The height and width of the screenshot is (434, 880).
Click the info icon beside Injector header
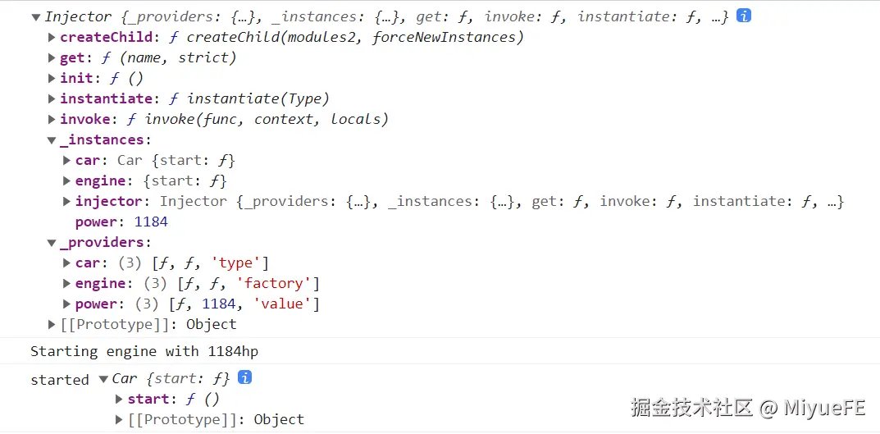click(x=744, y=16)
